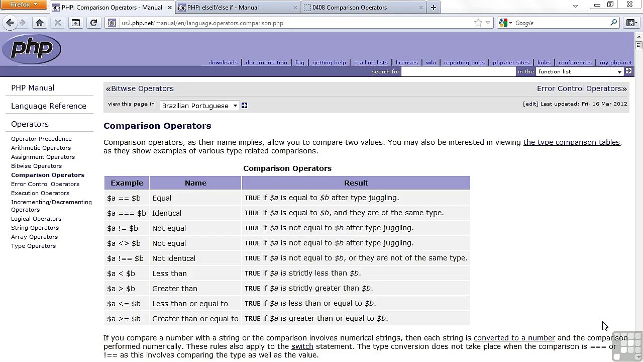The width and height of the screenshot is (643, 362).
Task: Click the php.net search input field
Action: coord(459,71)
